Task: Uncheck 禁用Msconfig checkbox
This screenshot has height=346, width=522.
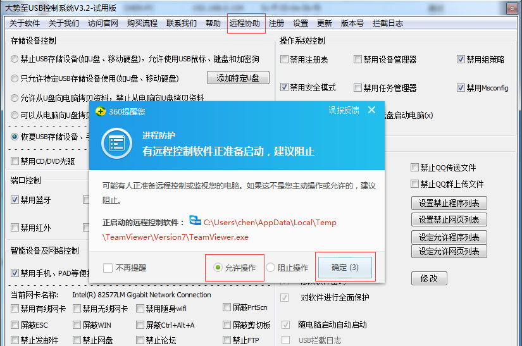Action: (461, 88)
